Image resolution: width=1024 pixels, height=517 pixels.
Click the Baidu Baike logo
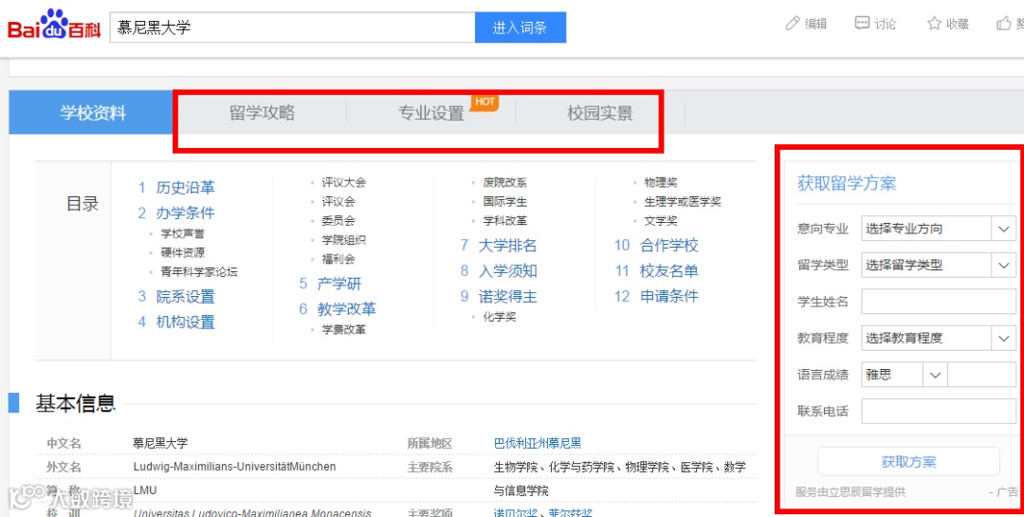click(x=54, y=24)
